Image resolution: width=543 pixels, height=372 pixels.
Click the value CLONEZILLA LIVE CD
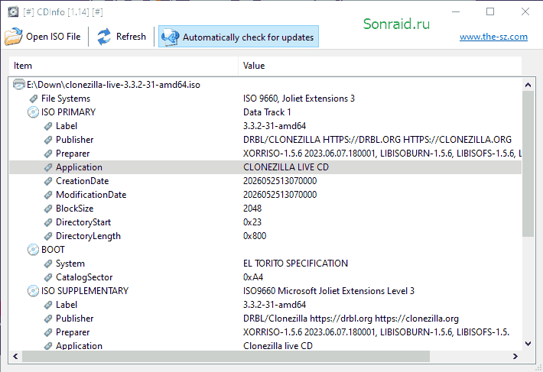(x=286, y=167)
